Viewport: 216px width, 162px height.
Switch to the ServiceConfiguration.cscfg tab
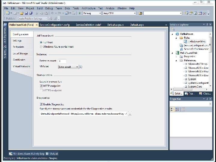[55, 25]
